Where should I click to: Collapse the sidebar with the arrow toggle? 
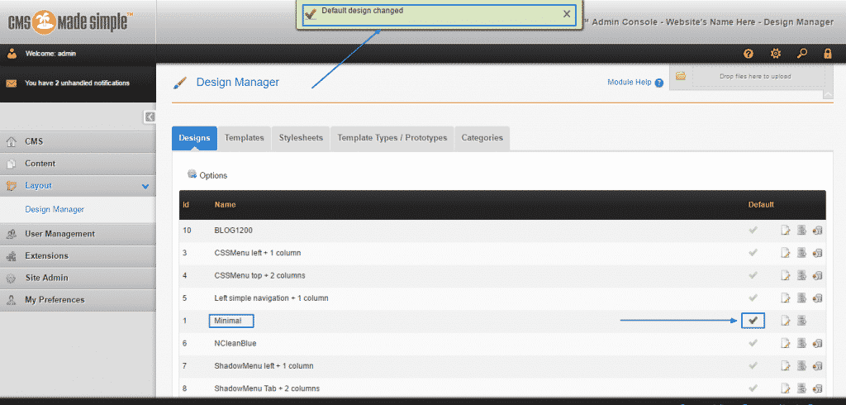(x=150, y=117)
